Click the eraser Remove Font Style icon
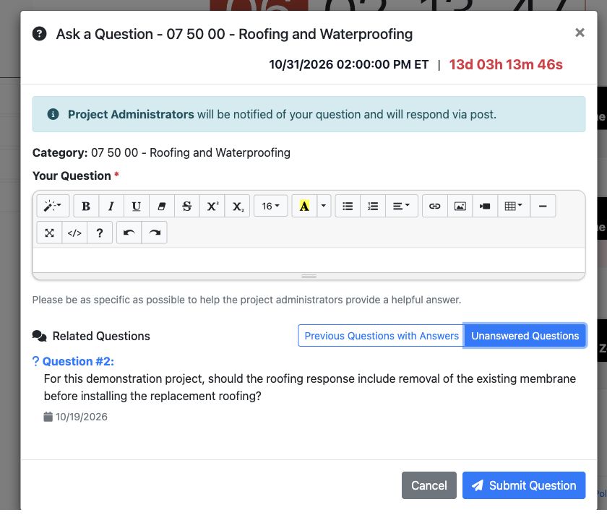 (161, 206)
